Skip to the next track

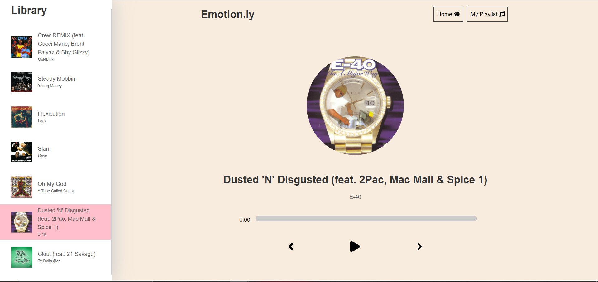tap(419, 247)
